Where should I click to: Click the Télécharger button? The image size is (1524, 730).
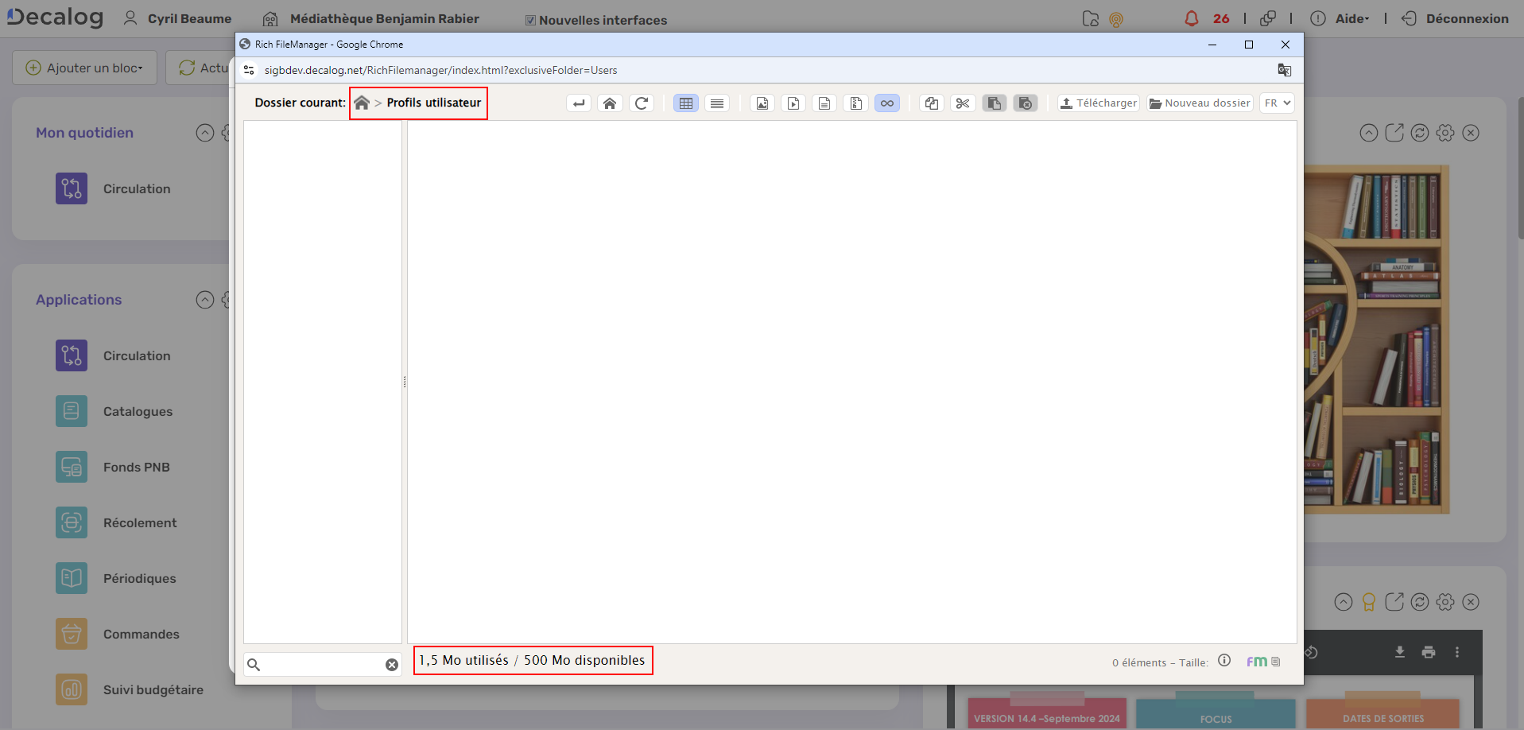point(1099,103)
